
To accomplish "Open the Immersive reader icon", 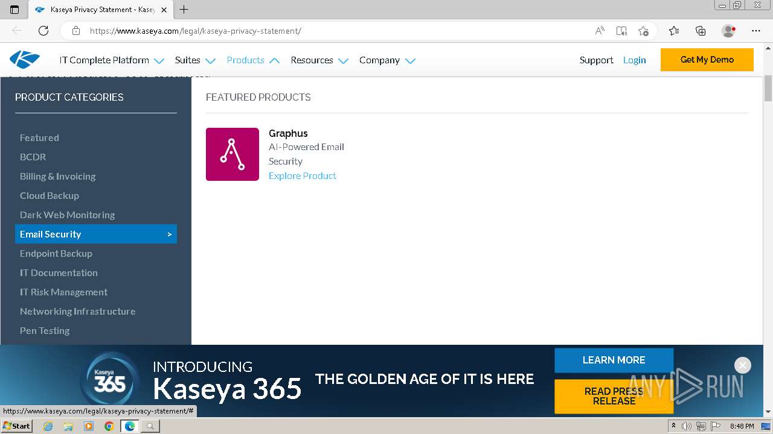I will tap(621, 31).
